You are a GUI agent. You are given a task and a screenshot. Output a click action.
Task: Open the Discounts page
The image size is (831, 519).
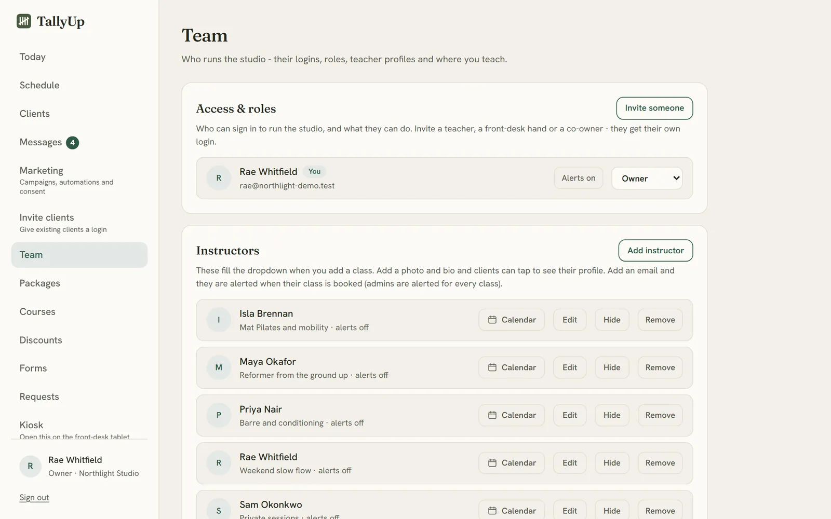(x=79, y=340)
